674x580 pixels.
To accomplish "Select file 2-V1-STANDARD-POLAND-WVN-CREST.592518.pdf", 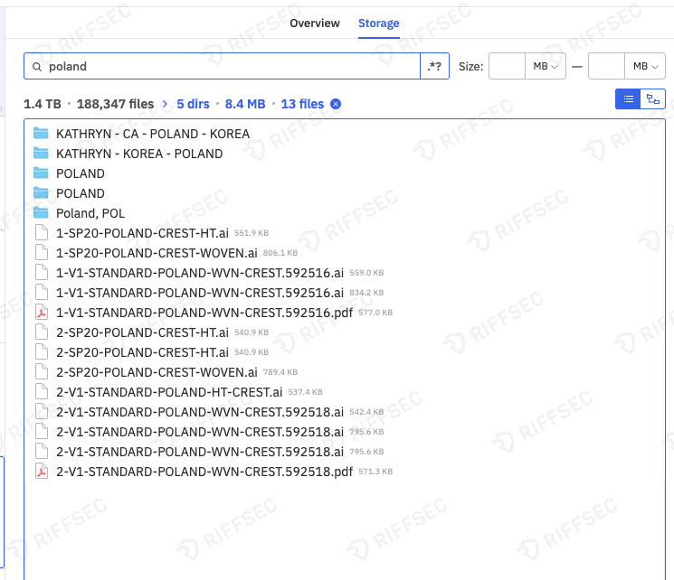I will pos(204,472).
